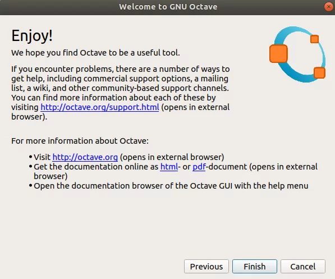Open the octave.org/support.html link

click(100, 107)
